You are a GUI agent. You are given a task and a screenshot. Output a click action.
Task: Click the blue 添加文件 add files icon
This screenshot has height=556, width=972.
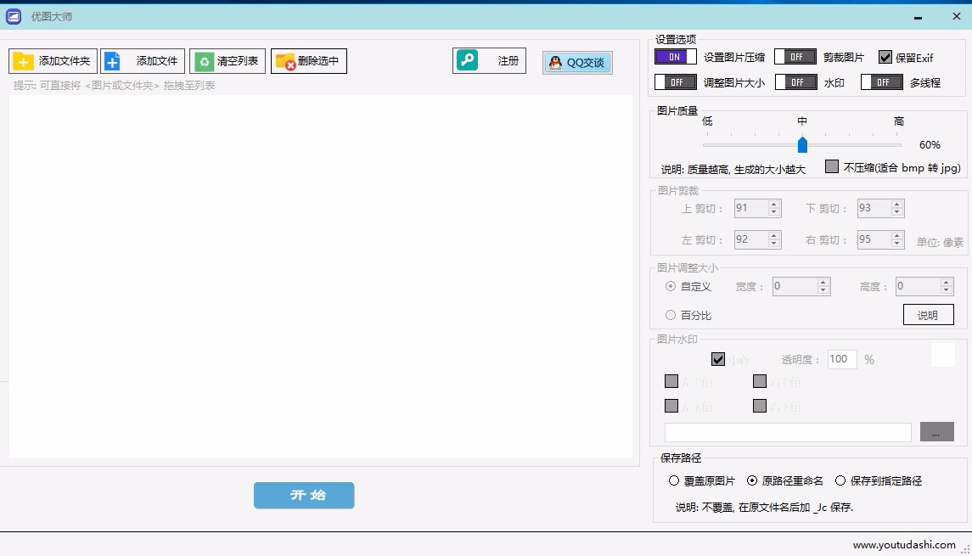click(x=111, y=60)
